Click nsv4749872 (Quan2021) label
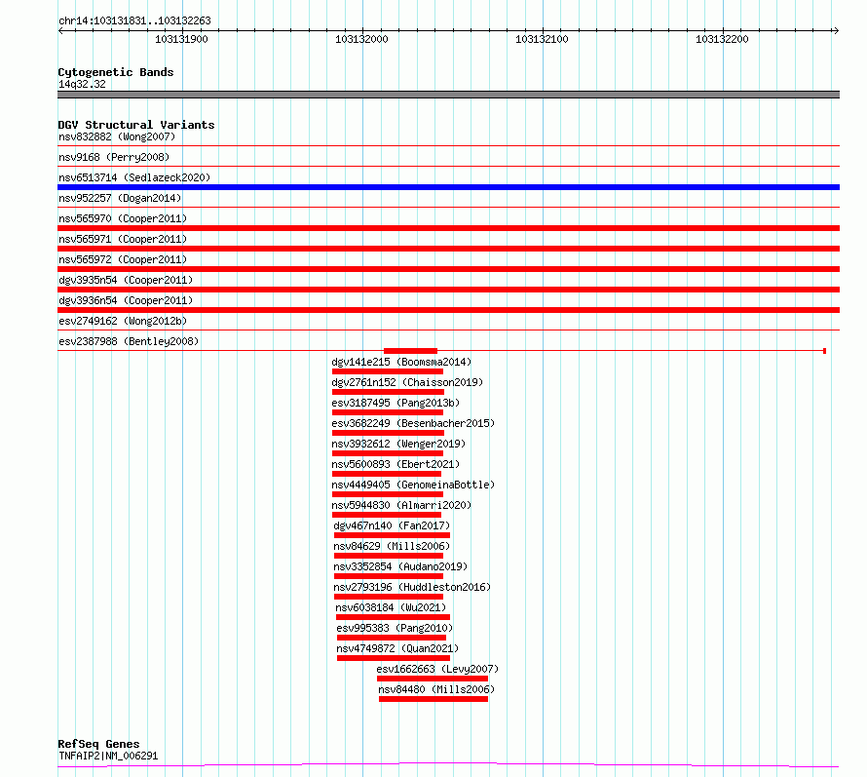867x777 pixels. (x=397, y=648)
